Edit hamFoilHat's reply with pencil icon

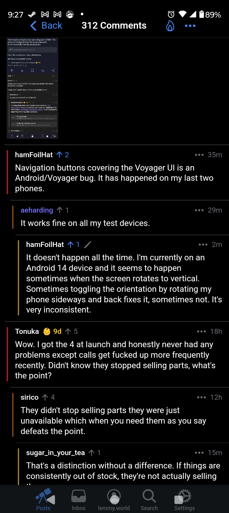[88, 244]
